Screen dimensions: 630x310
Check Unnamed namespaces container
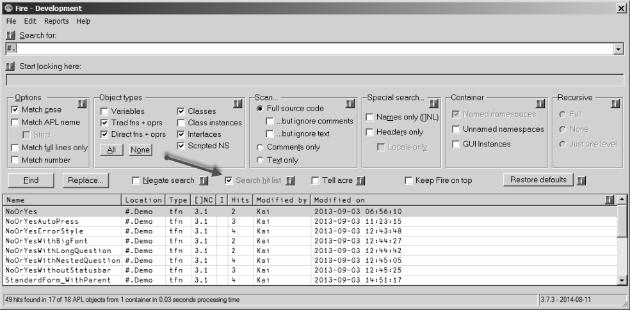456,129
